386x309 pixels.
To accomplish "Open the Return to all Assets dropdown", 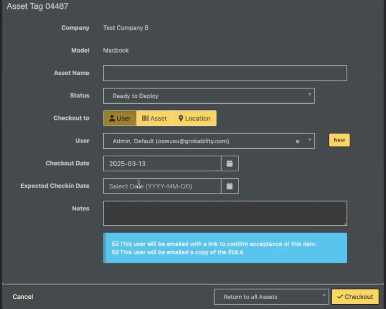I will (271, 296).
